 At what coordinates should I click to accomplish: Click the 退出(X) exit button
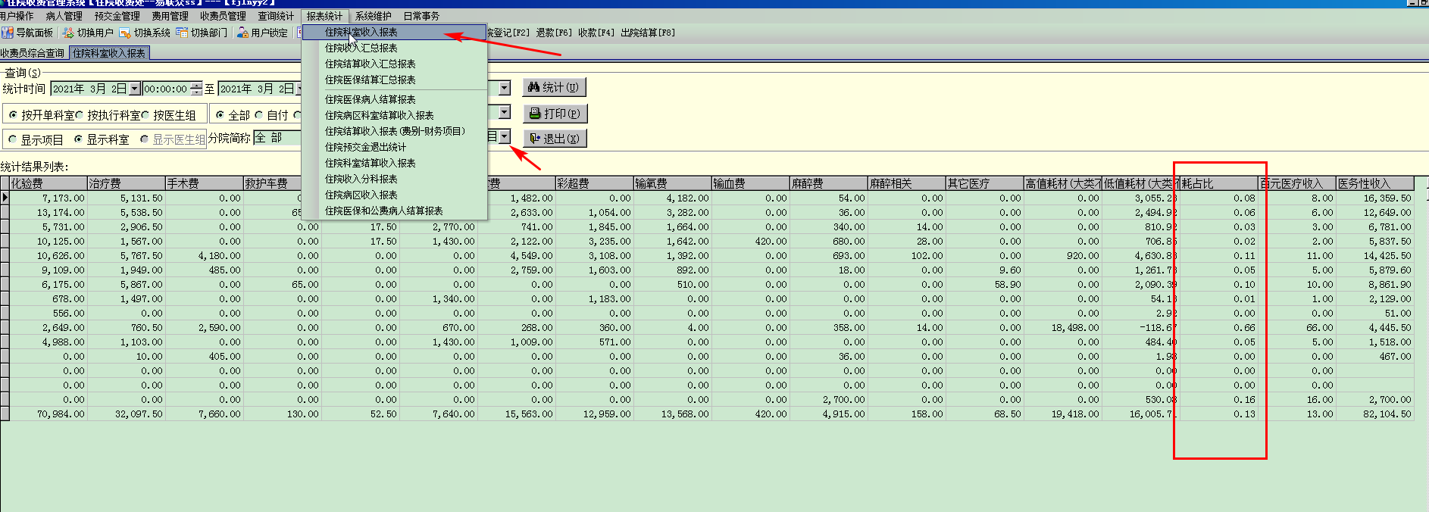pos(555,139)
